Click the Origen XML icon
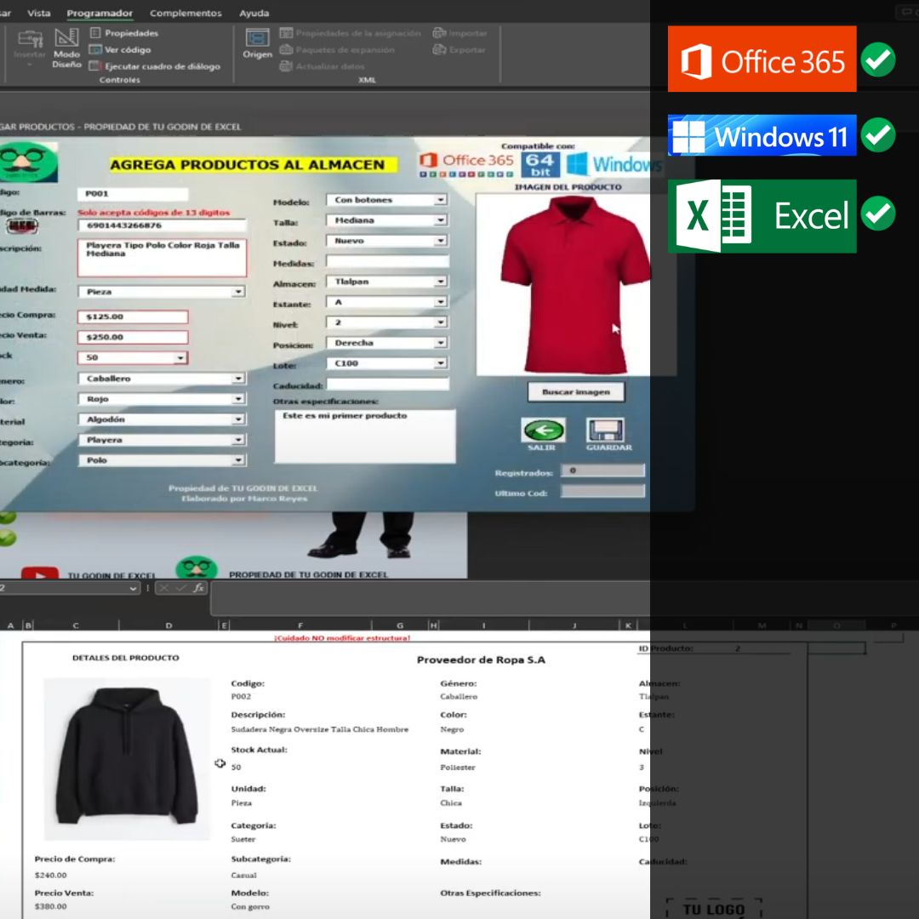 click(257, 43)
